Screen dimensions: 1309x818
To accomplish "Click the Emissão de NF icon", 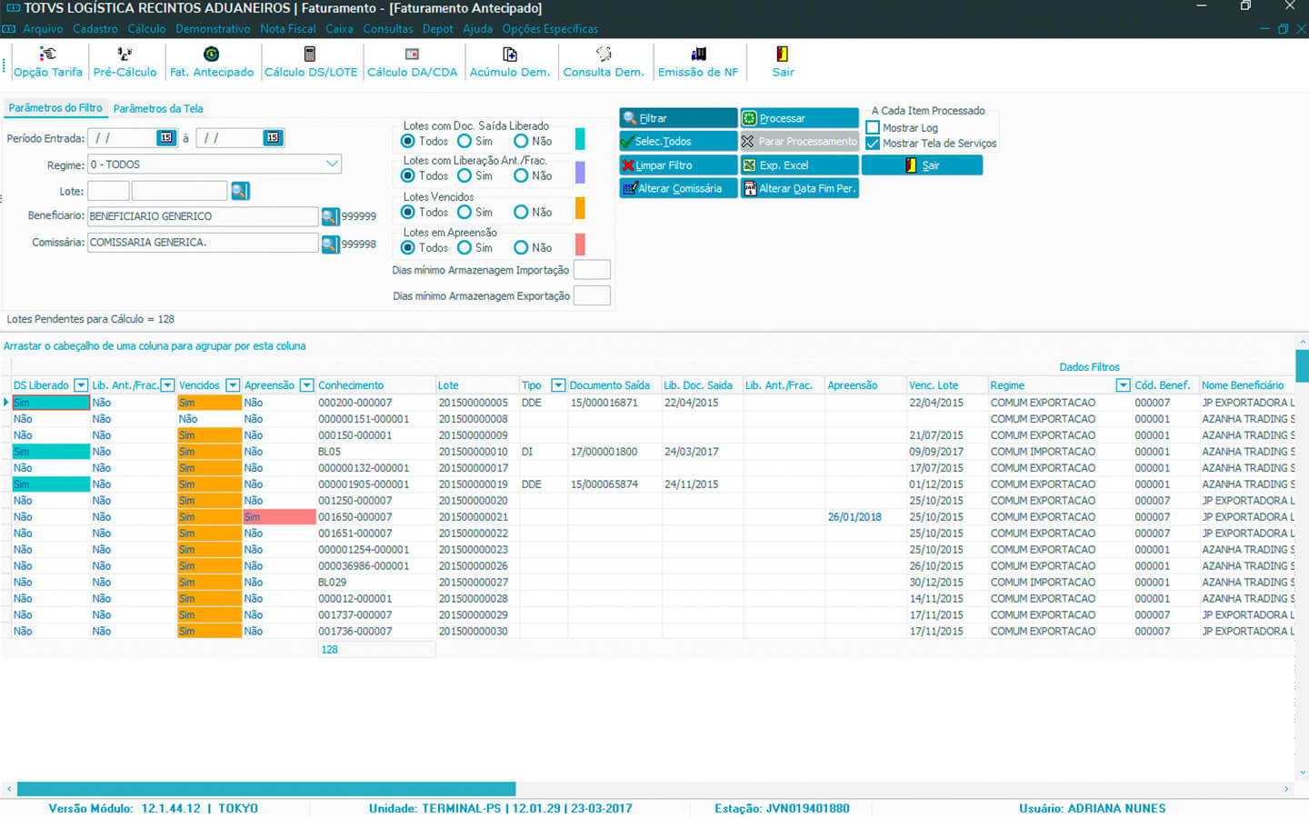I will (697, 55).
